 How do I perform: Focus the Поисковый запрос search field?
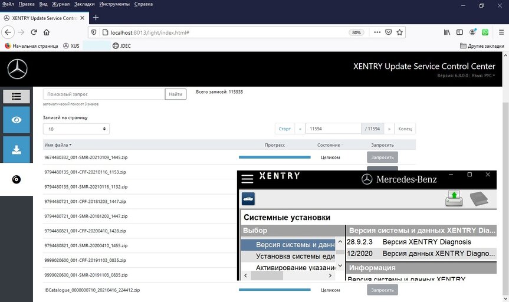(104, 94)
